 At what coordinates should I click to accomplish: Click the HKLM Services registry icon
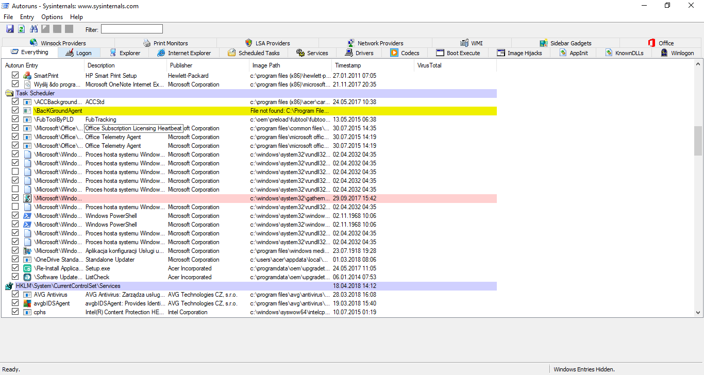pyautogui.click(x=9, y=286)
